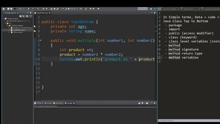
Task: Click the word 'multiply' in the editor
Action: point(87,41)
